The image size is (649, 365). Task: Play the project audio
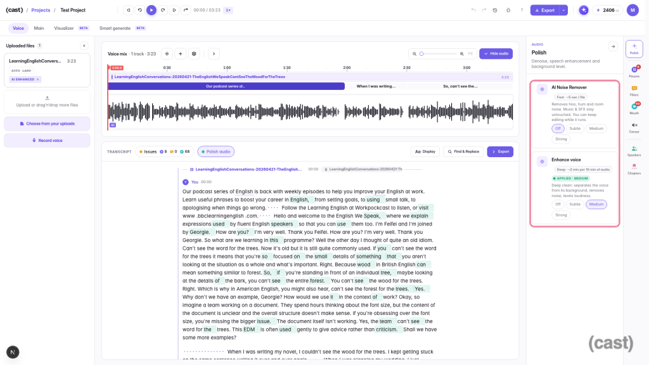(x=151, y=10)
